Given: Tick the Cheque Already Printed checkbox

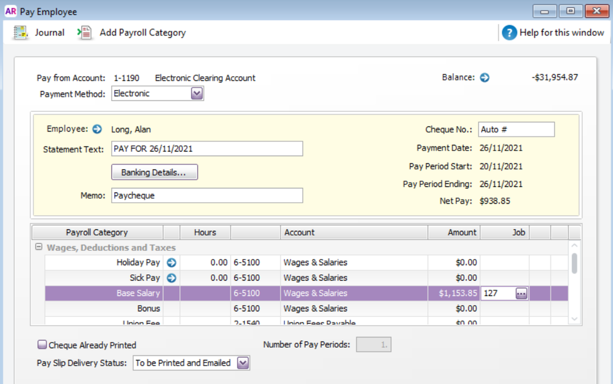Looking at the screenshot, I should tap(42, 345).
